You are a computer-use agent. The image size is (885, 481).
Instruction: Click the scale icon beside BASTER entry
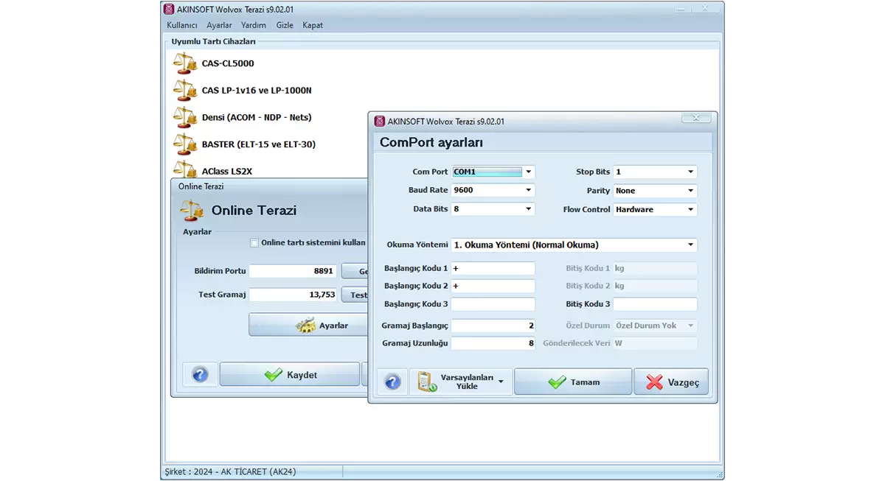(x=184, y=144)
